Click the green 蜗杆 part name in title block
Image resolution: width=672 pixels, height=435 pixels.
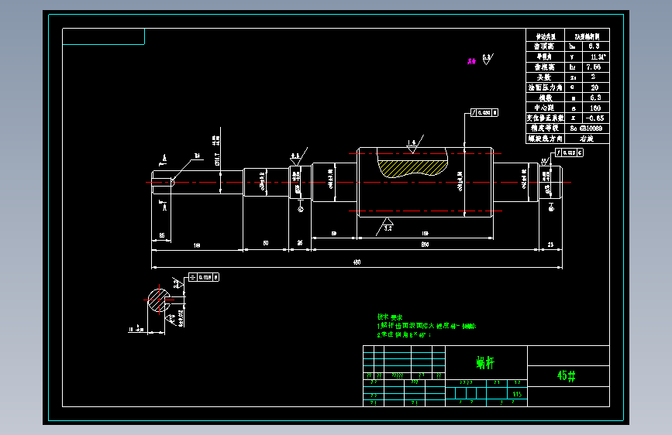click(x=485, y=363)
